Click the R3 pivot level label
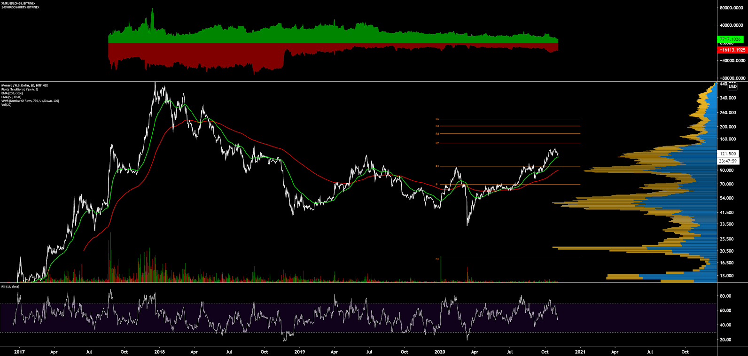The width and height of the screenshot is (748, 356). 437,134
